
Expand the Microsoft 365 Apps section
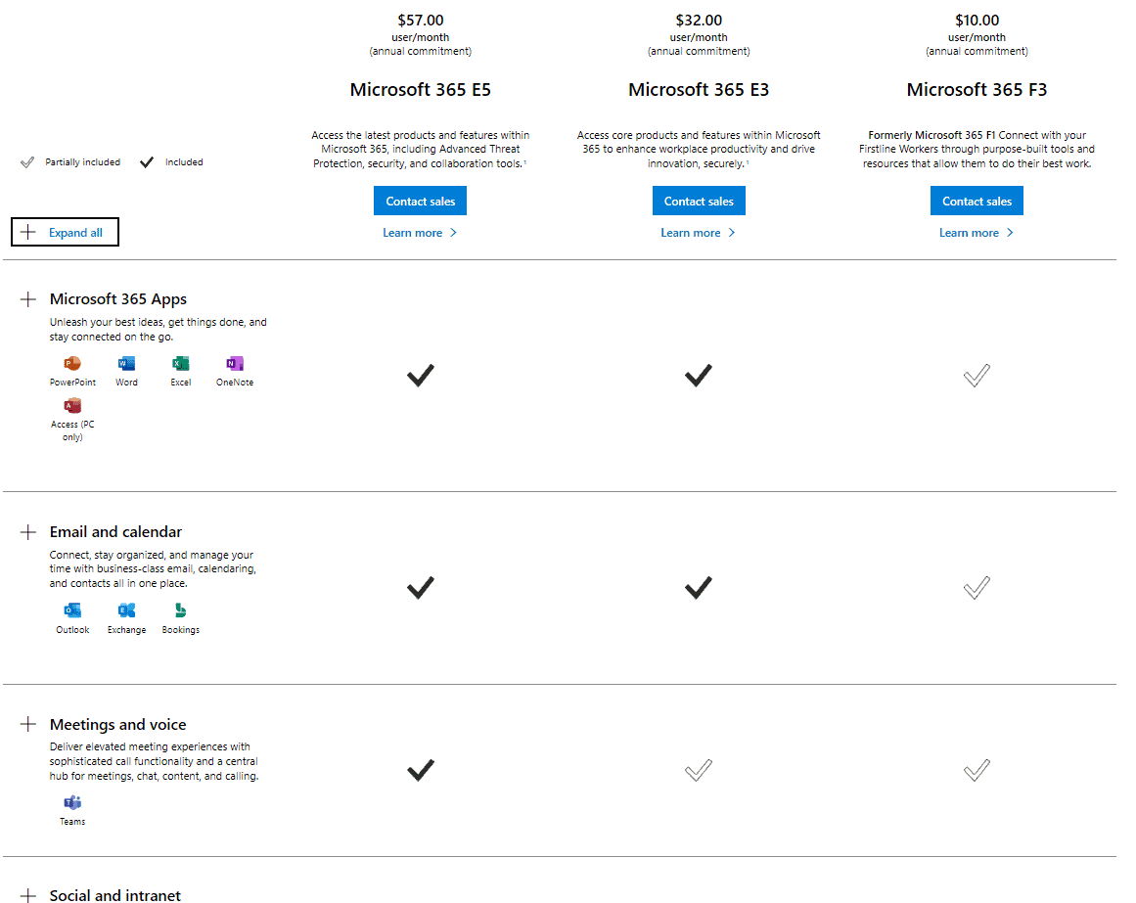(28, 297)
